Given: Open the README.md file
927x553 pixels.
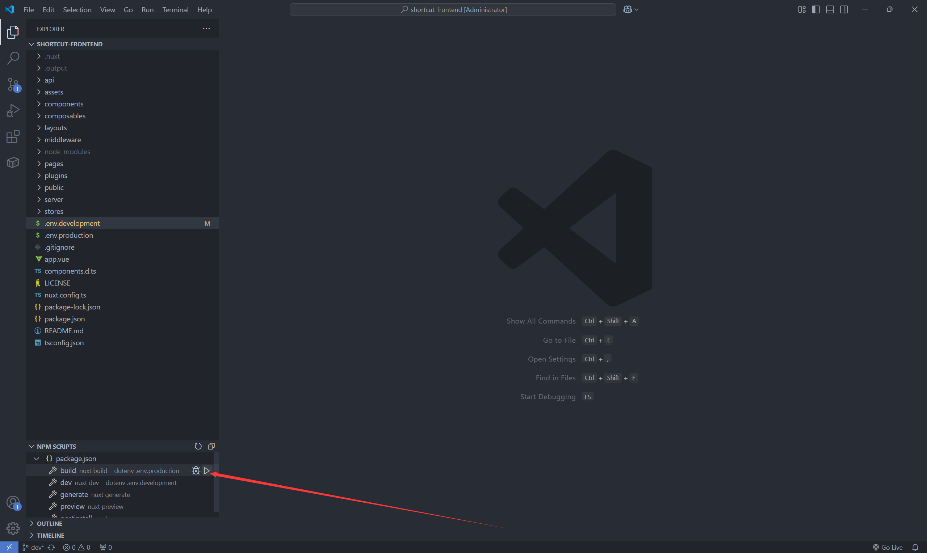Looking at the screenshot, I should point(123,330).
